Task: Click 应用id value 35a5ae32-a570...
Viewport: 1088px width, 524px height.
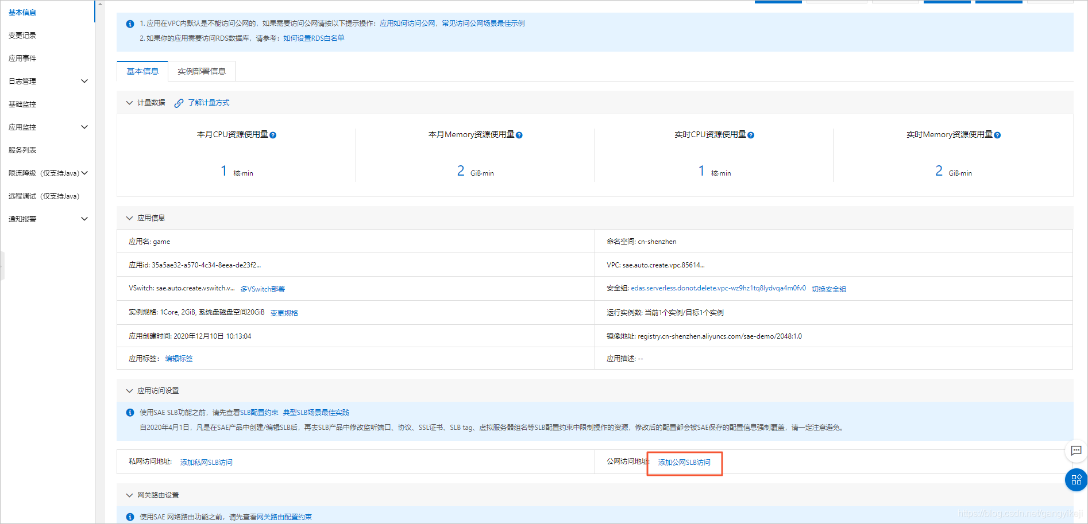Action: tap(206, 265)
